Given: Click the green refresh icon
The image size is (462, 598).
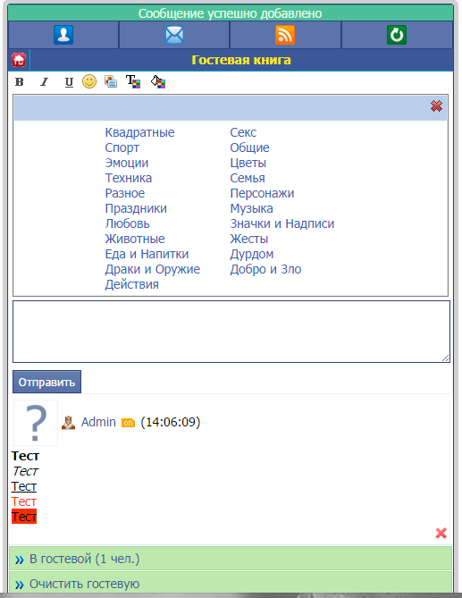Looking at the screenshot, I should click(397, 35).
